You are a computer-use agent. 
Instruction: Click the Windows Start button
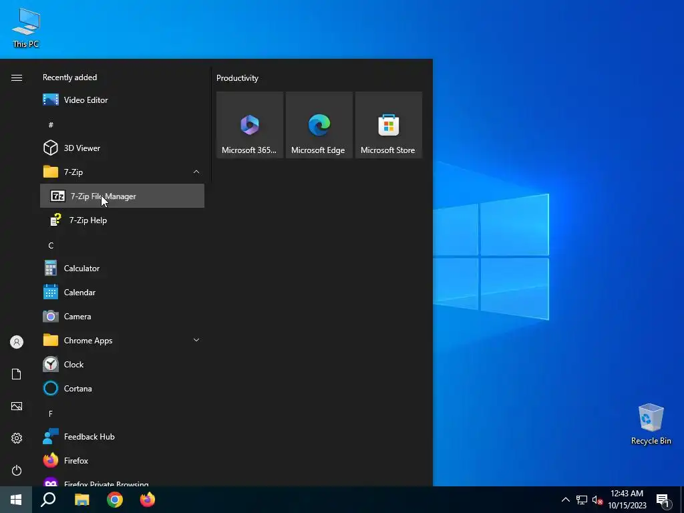(16, 500)
